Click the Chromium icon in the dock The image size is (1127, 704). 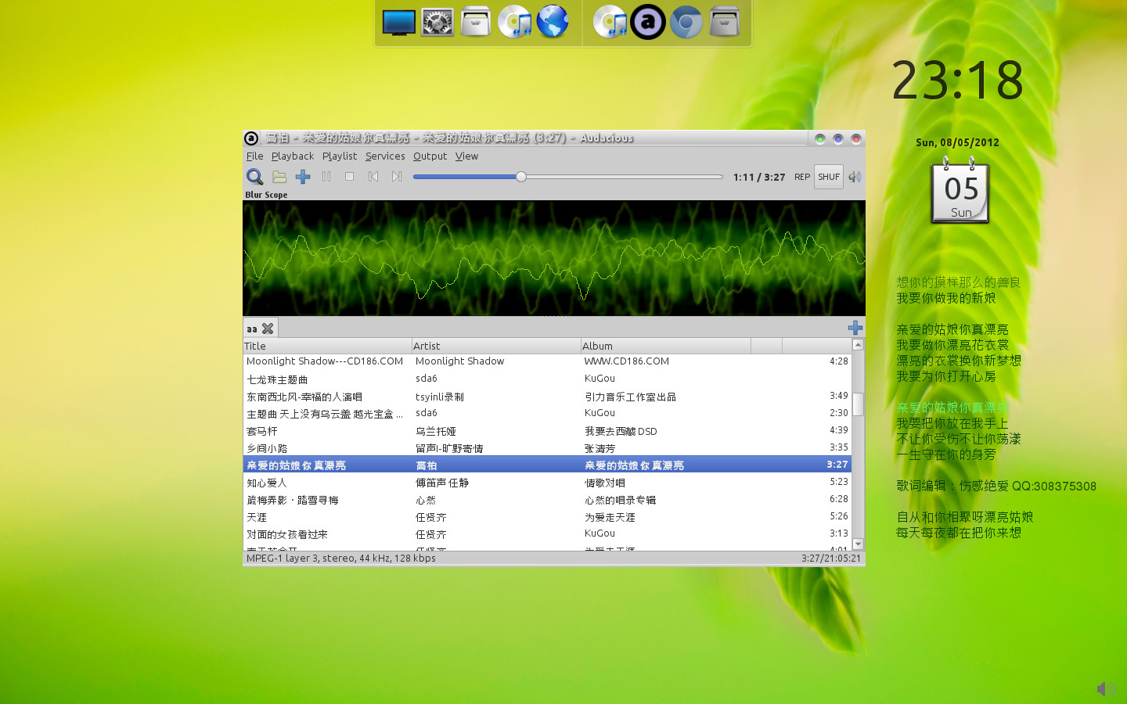click(x=686, y=22)
